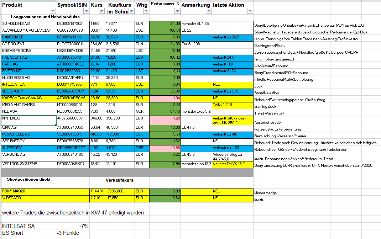381x239 pixels.
Task: Select the NINTENDO product cell
Action: pyautogui.click(x=28, y=120)
